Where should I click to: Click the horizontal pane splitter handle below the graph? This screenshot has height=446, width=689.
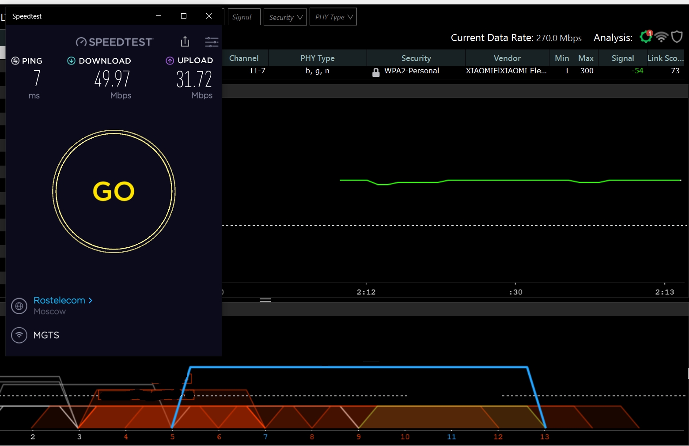[265, 300]
